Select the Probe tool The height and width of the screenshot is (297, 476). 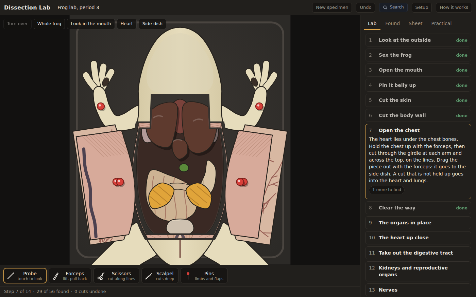coord(25,276)
